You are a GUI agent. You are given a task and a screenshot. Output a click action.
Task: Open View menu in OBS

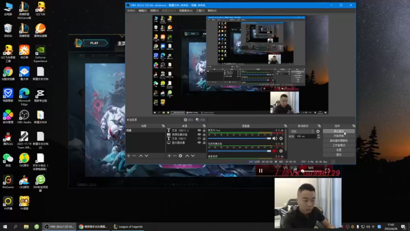[x=155, y=11]
